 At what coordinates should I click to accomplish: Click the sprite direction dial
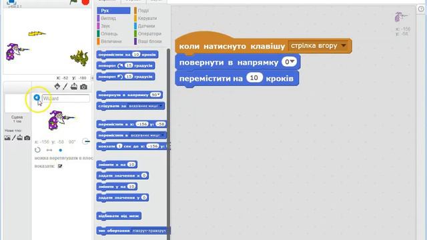coord(86,141)
